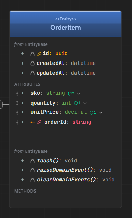Click the lock icon beside id
This screenshot has height=218, width=132.
click(32, 54)
